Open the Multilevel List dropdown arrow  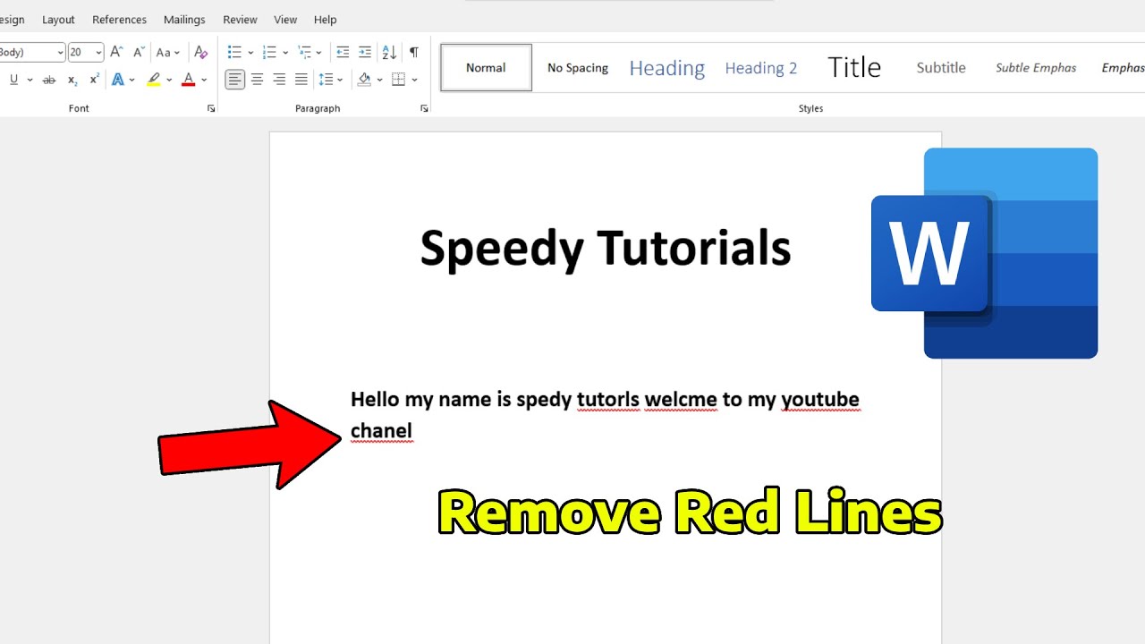click(x=319, y=52)
